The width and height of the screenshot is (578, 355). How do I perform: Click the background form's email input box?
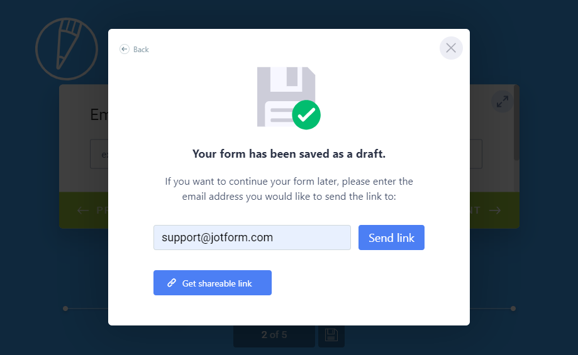click(x=99, y=154)
